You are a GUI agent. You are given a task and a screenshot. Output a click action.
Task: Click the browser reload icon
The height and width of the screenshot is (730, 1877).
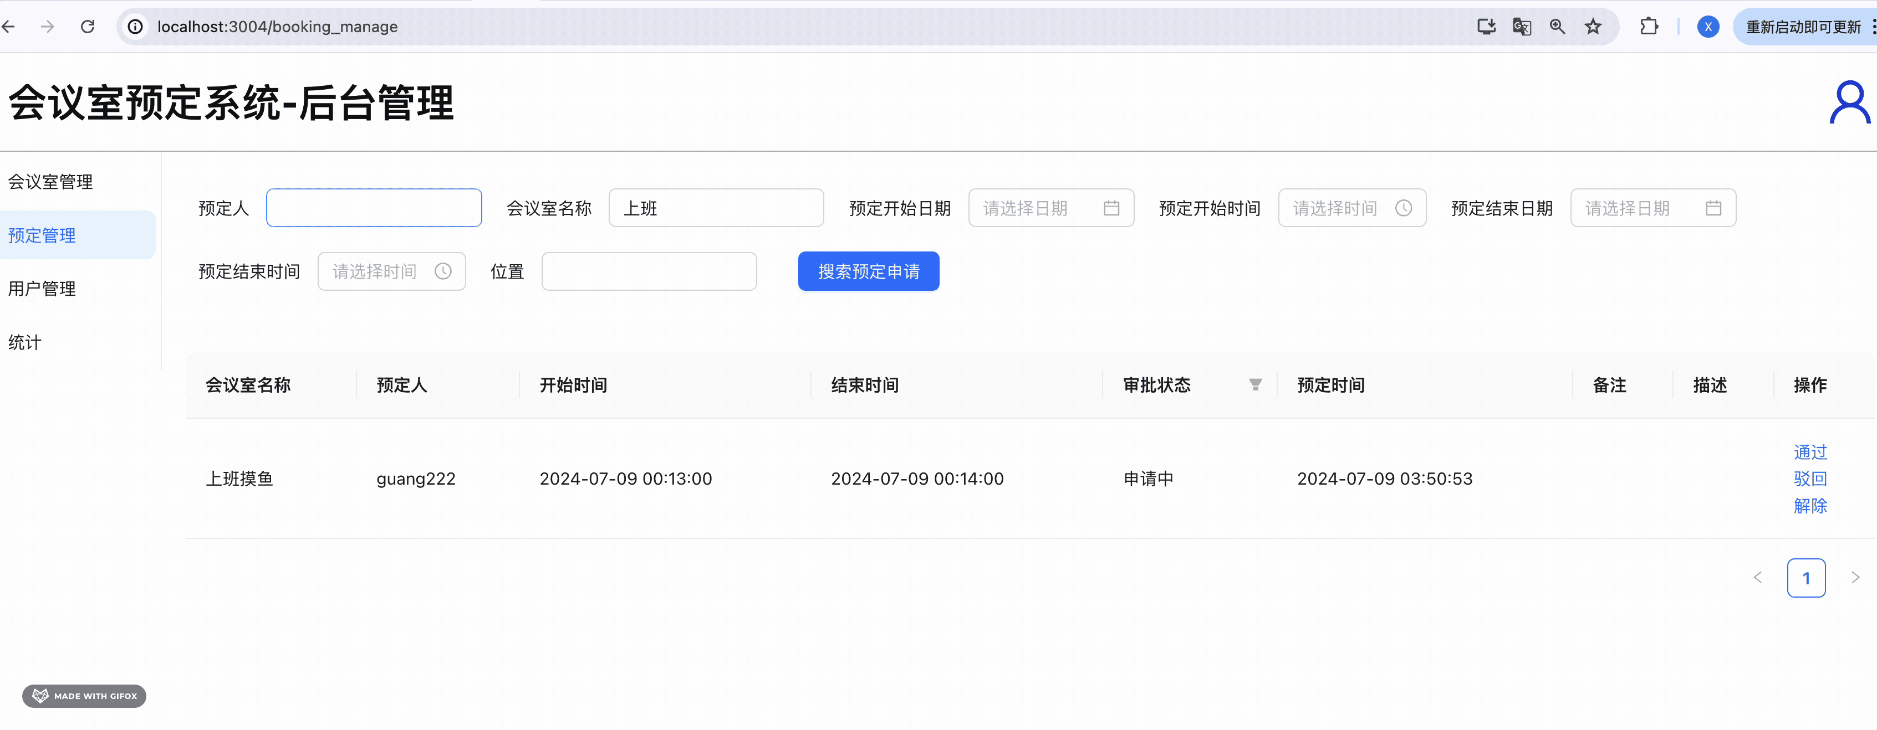pos(88,27)
